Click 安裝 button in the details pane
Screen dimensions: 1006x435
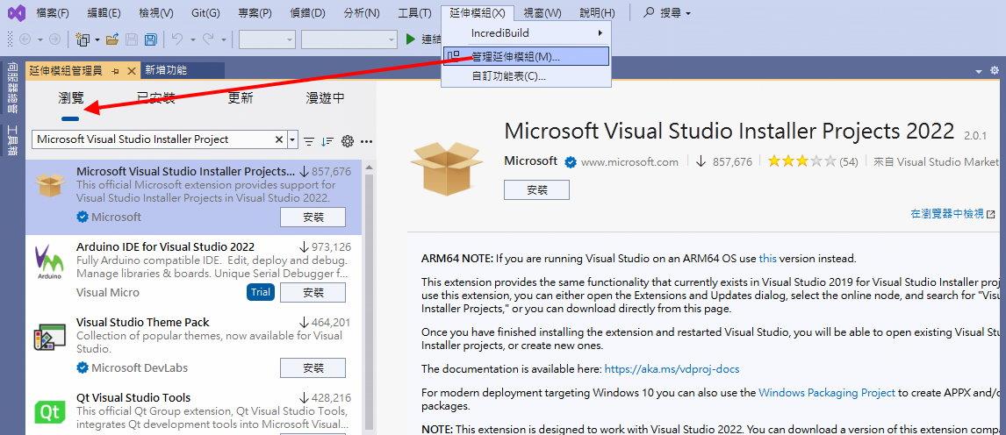coord(536,189)
